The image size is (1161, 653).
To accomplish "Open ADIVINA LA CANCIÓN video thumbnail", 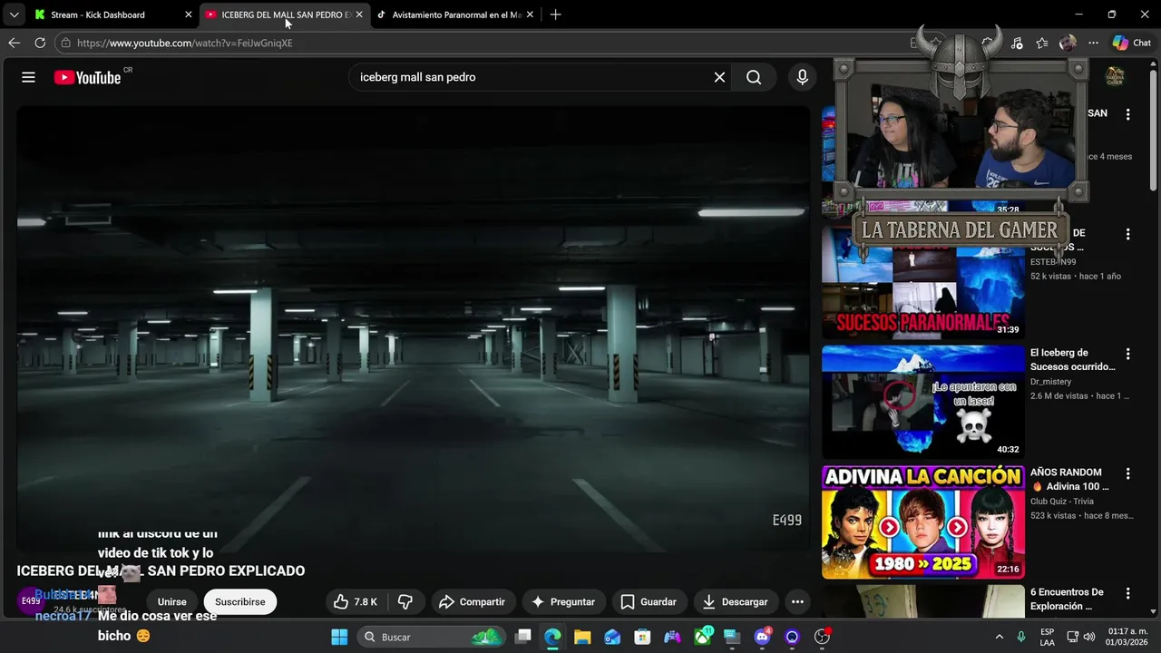I will pyautogui.click(x=922, y=521).
